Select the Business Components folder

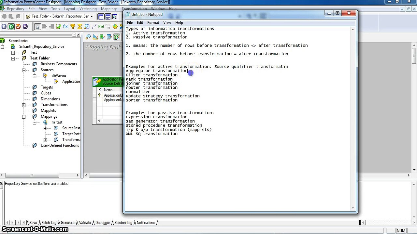(x=59, y=64)
